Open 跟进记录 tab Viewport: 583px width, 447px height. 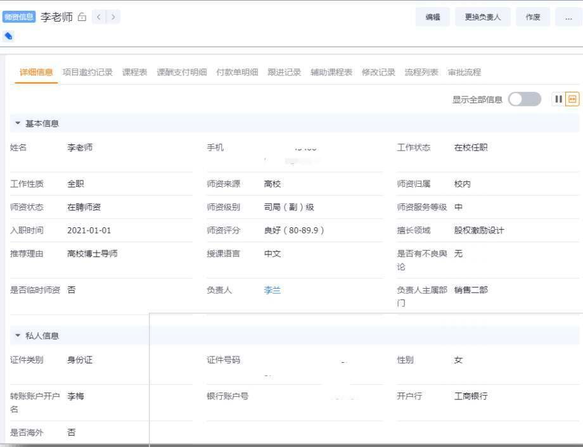click(284, 72)
